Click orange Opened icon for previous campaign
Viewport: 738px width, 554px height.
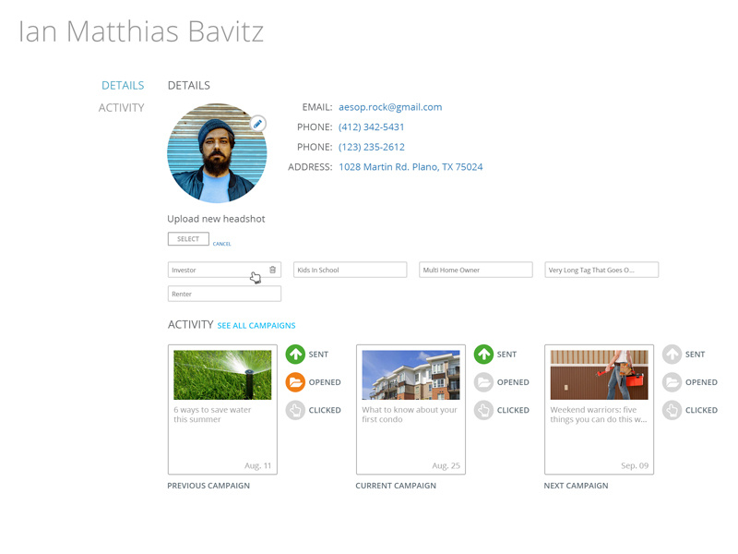[295, 382]
